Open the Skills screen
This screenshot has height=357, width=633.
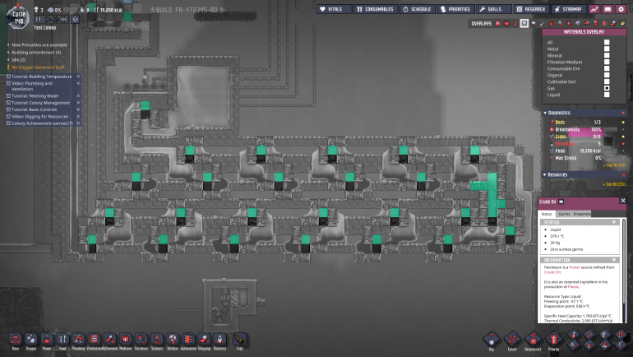tap(494, 9)
